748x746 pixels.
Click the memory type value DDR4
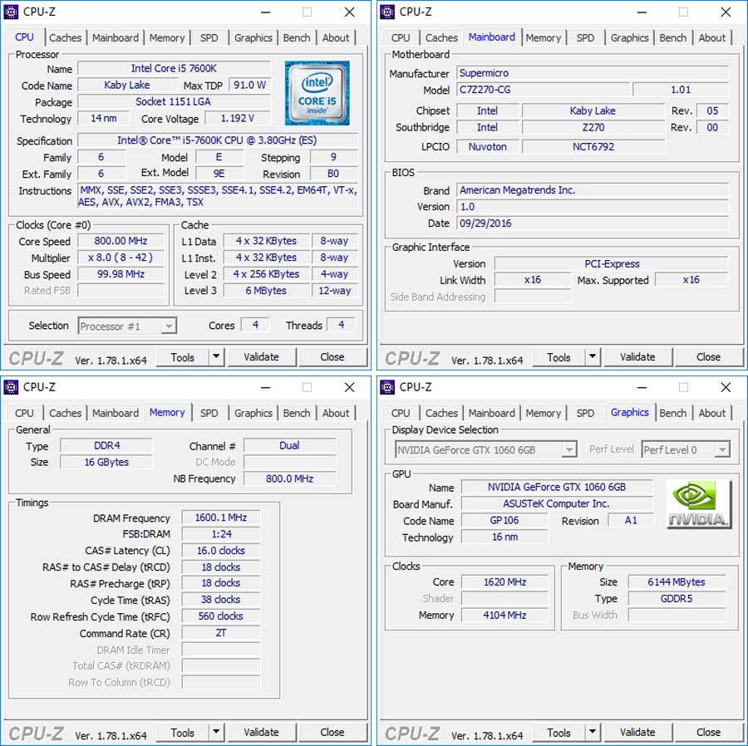click(x=106, y=446)
